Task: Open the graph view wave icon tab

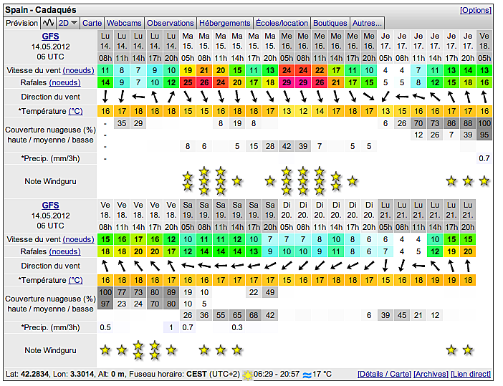Action: coord(49,23)
